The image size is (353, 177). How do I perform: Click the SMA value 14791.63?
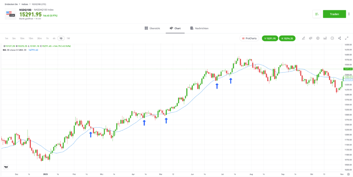(x=33, y=50)
